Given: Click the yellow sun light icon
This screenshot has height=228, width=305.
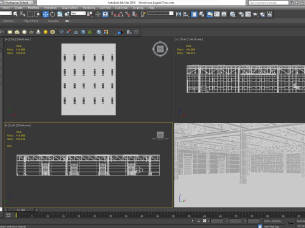Looking at the screenshot, I should 45,32.
